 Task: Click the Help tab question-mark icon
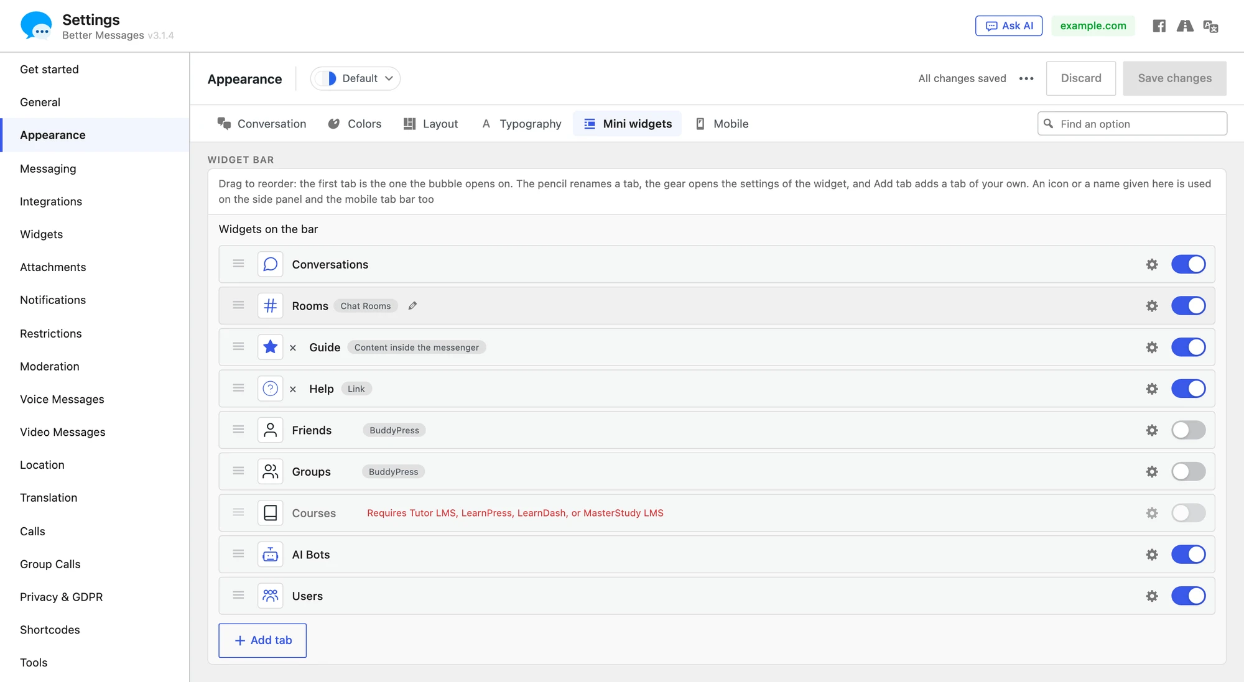click(x=270, y=389)
